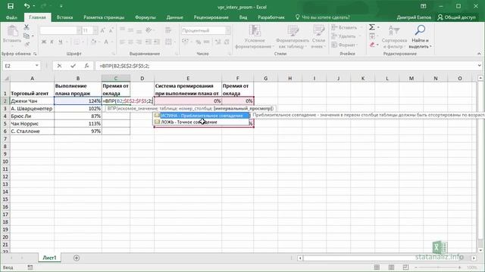
Task: Switch to Page Break Preview icon
Action: (x=405, y=267)
